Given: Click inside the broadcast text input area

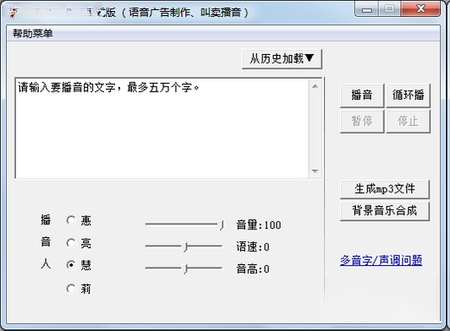Looking at the screenshot, I should click(162, 128).
